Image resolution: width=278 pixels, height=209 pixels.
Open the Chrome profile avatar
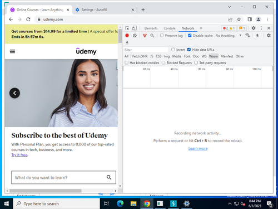[259, 20]
